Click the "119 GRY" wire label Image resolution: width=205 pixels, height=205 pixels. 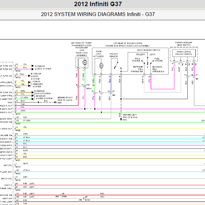coord(21,117)
